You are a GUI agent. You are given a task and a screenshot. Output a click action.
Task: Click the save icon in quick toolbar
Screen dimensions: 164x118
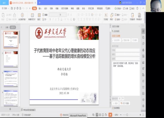[12, 8]
